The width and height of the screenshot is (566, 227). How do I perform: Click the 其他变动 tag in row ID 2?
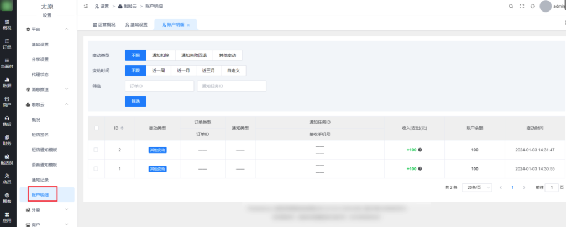[158, 150]
